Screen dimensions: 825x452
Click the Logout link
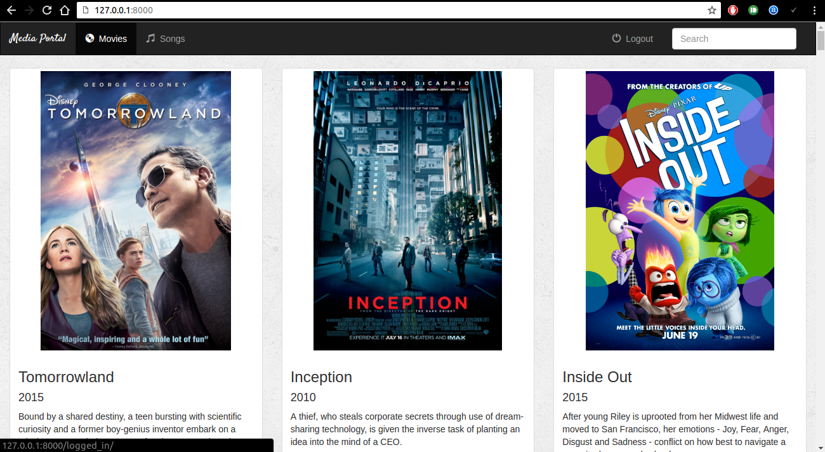click(632, 39)
